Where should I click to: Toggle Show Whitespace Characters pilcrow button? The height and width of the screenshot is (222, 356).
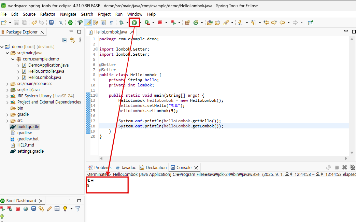click(x=111, y=23)
